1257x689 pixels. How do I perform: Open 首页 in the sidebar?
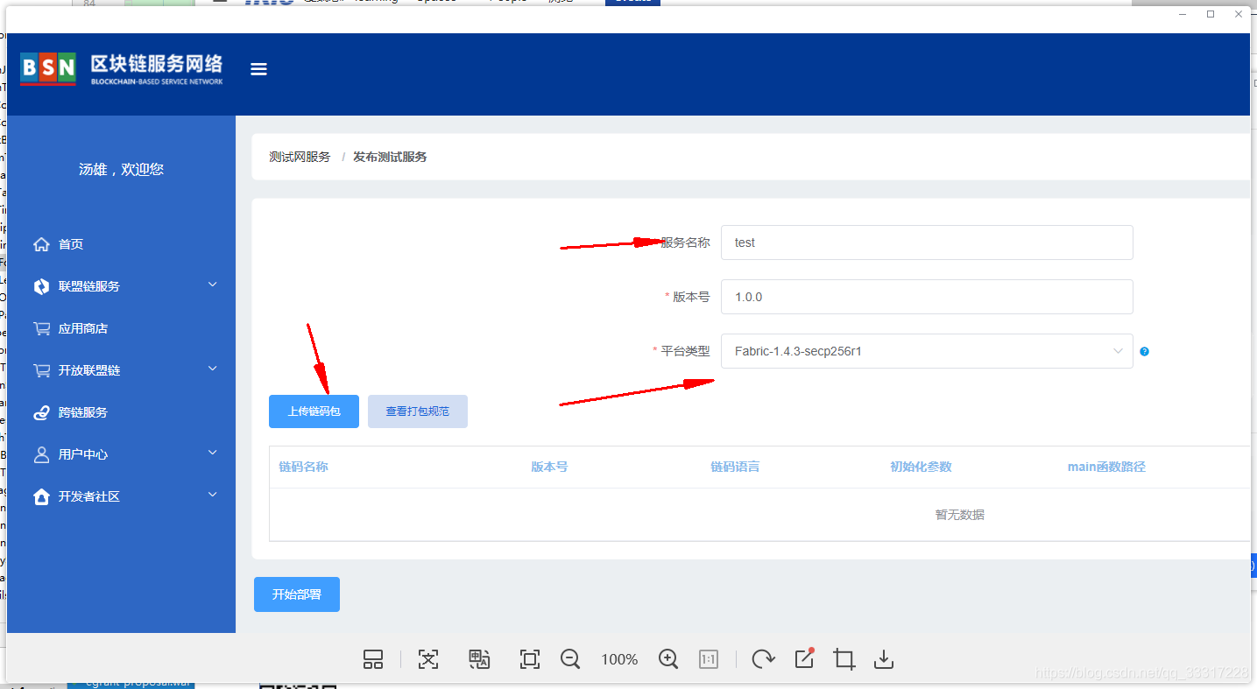point(71,244)
